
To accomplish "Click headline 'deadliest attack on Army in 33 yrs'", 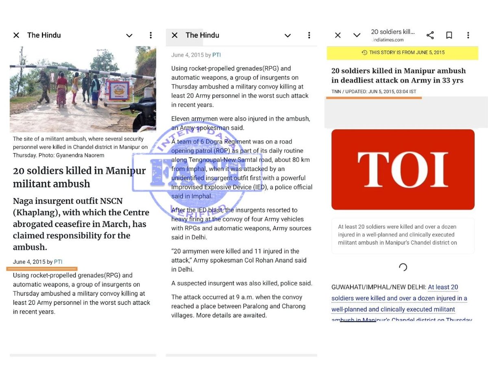I will [x=397, y=80].
